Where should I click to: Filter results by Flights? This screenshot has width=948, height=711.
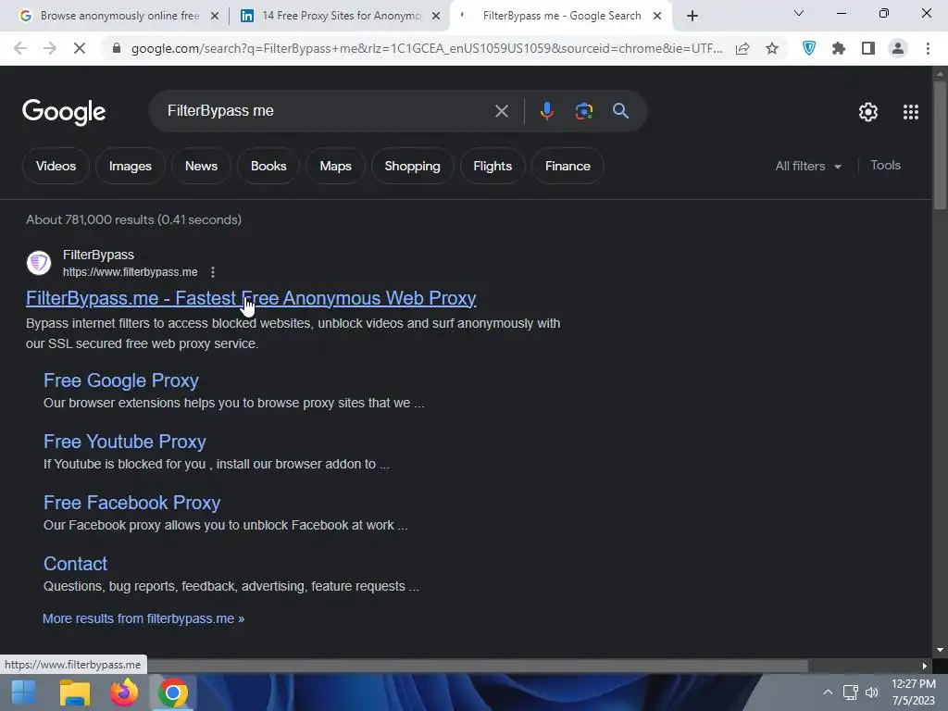493,167
